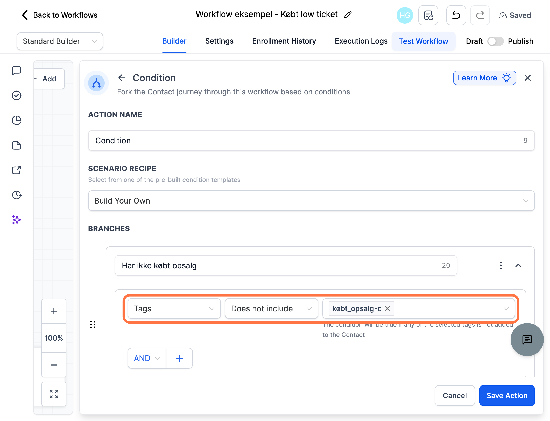Open the version history notes icon
Image resolution: width=550 pixels, height=421 pixels.
[x=428, y=15]
